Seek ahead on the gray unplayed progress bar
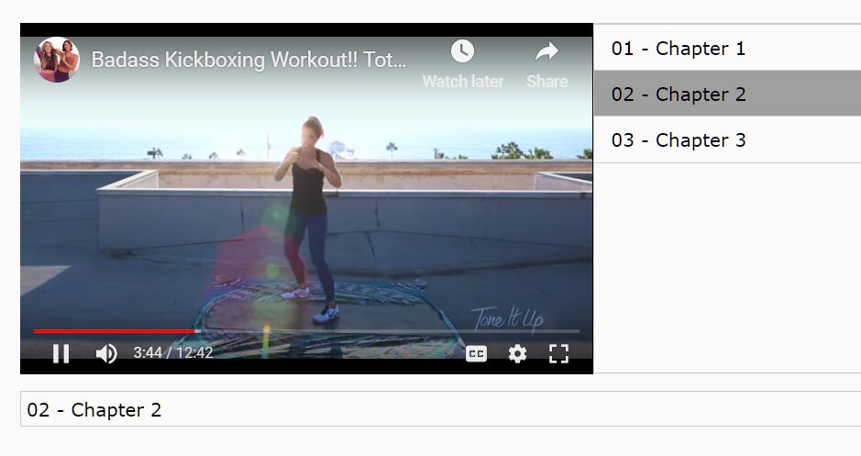The image size is (861, 456). pos(390,331)
